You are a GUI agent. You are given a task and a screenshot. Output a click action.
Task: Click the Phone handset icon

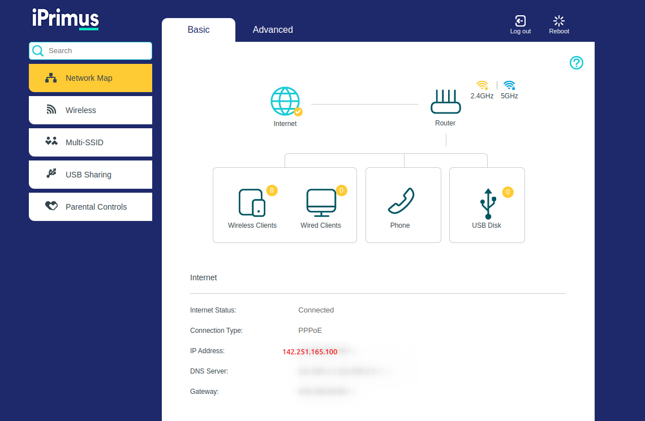401,201
